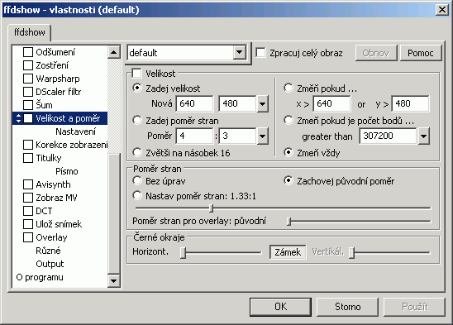Open the O programu entry

[40, 277]
